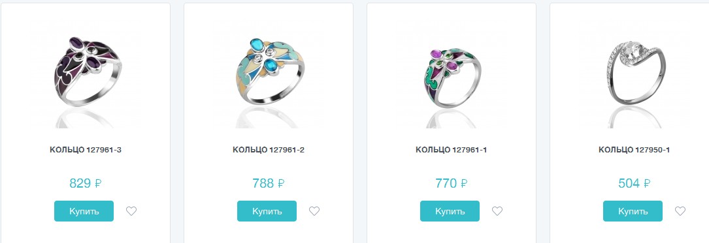Go to the КОЛЬЦО 127961-1 product page
Image resolution: width=709 pixels, height=243 pixels.
point(452,150)
